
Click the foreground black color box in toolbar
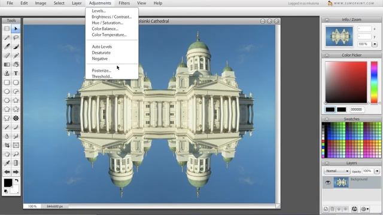[8, 183]
